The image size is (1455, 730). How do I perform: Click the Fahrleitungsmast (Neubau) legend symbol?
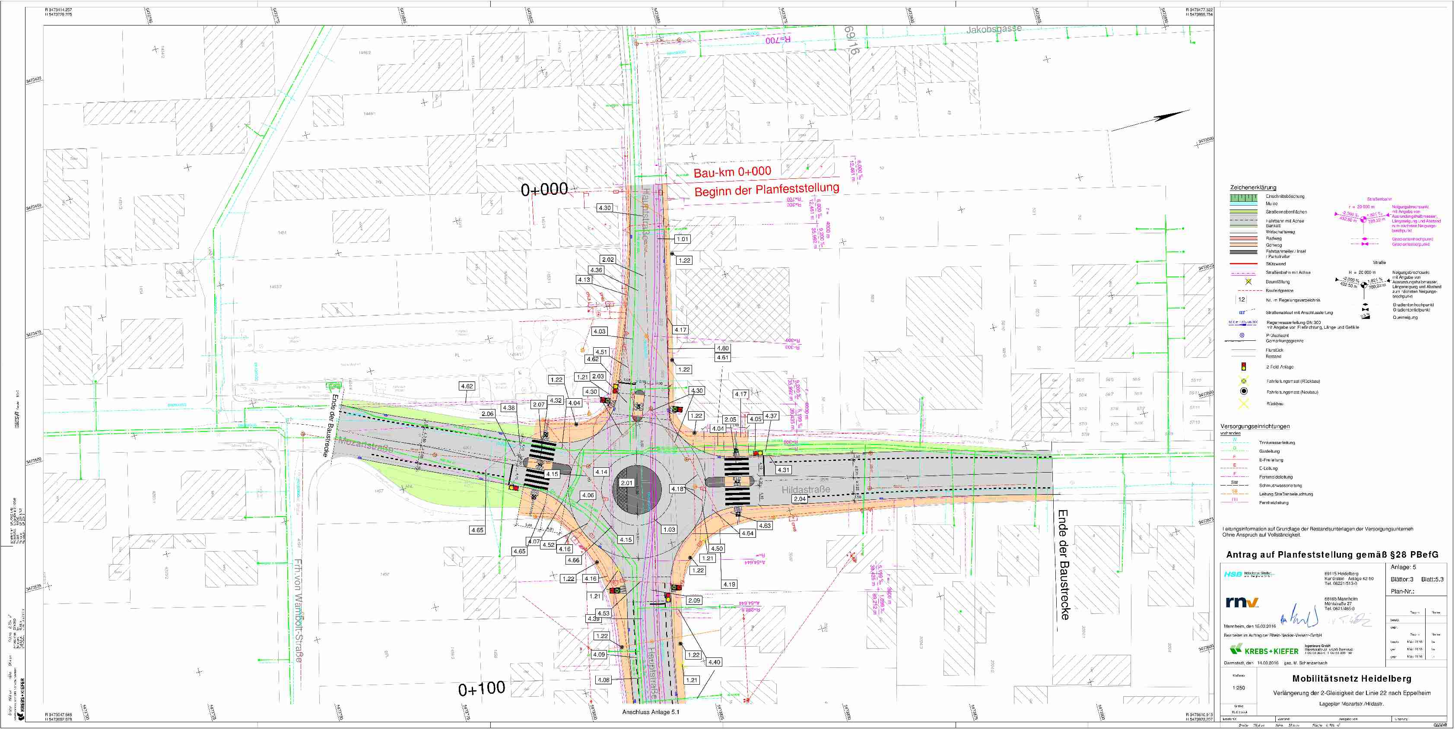coord(1243,391)
